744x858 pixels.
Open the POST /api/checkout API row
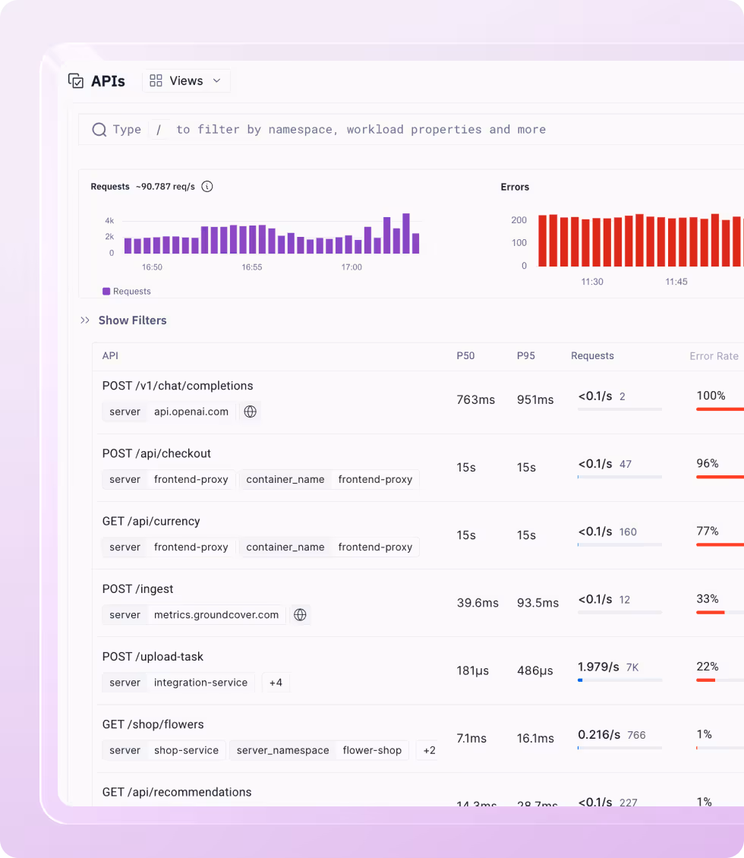click(x=156, y=453)
